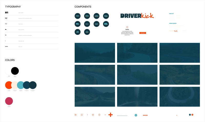
Task: Click the orange round close icon bottom right
Action: (192, 115)
